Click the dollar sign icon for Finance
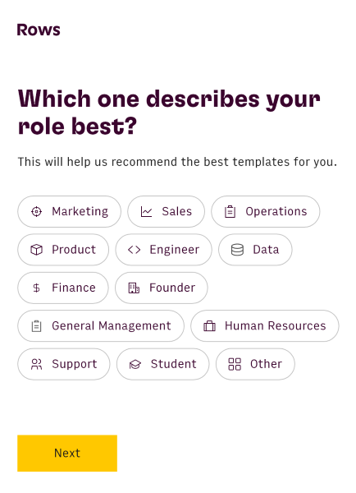 point(36,288)
